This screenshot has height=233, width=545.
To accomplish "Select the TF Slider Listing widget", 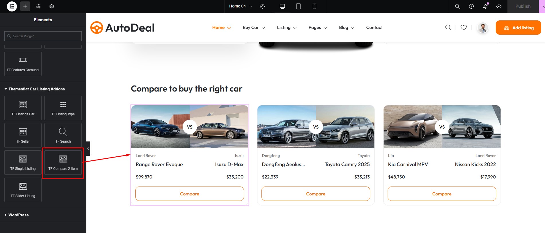I will click(x=23, y=190).
